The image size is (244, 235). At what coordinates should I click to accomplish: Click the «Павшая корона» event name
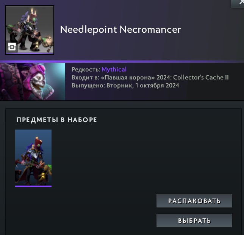tap(128, 78)
